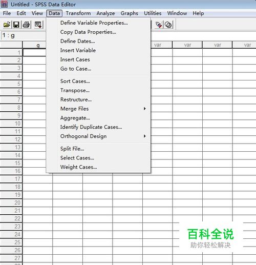Open the Graphs menu
The image size is (256, 265).
click(130, 13)
